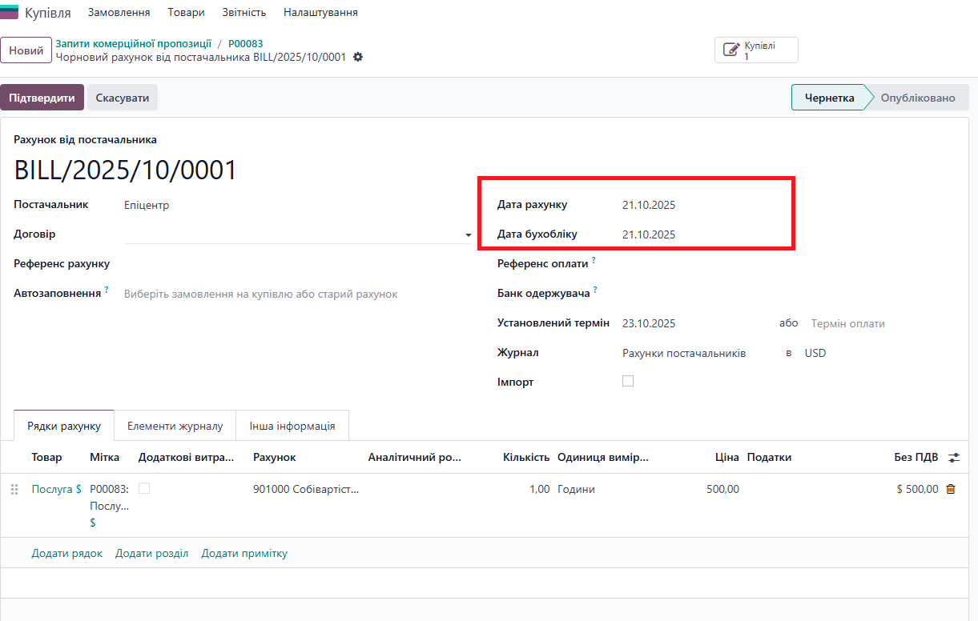Toggle Додаткові витрати checkbox in invoice line

144,487
